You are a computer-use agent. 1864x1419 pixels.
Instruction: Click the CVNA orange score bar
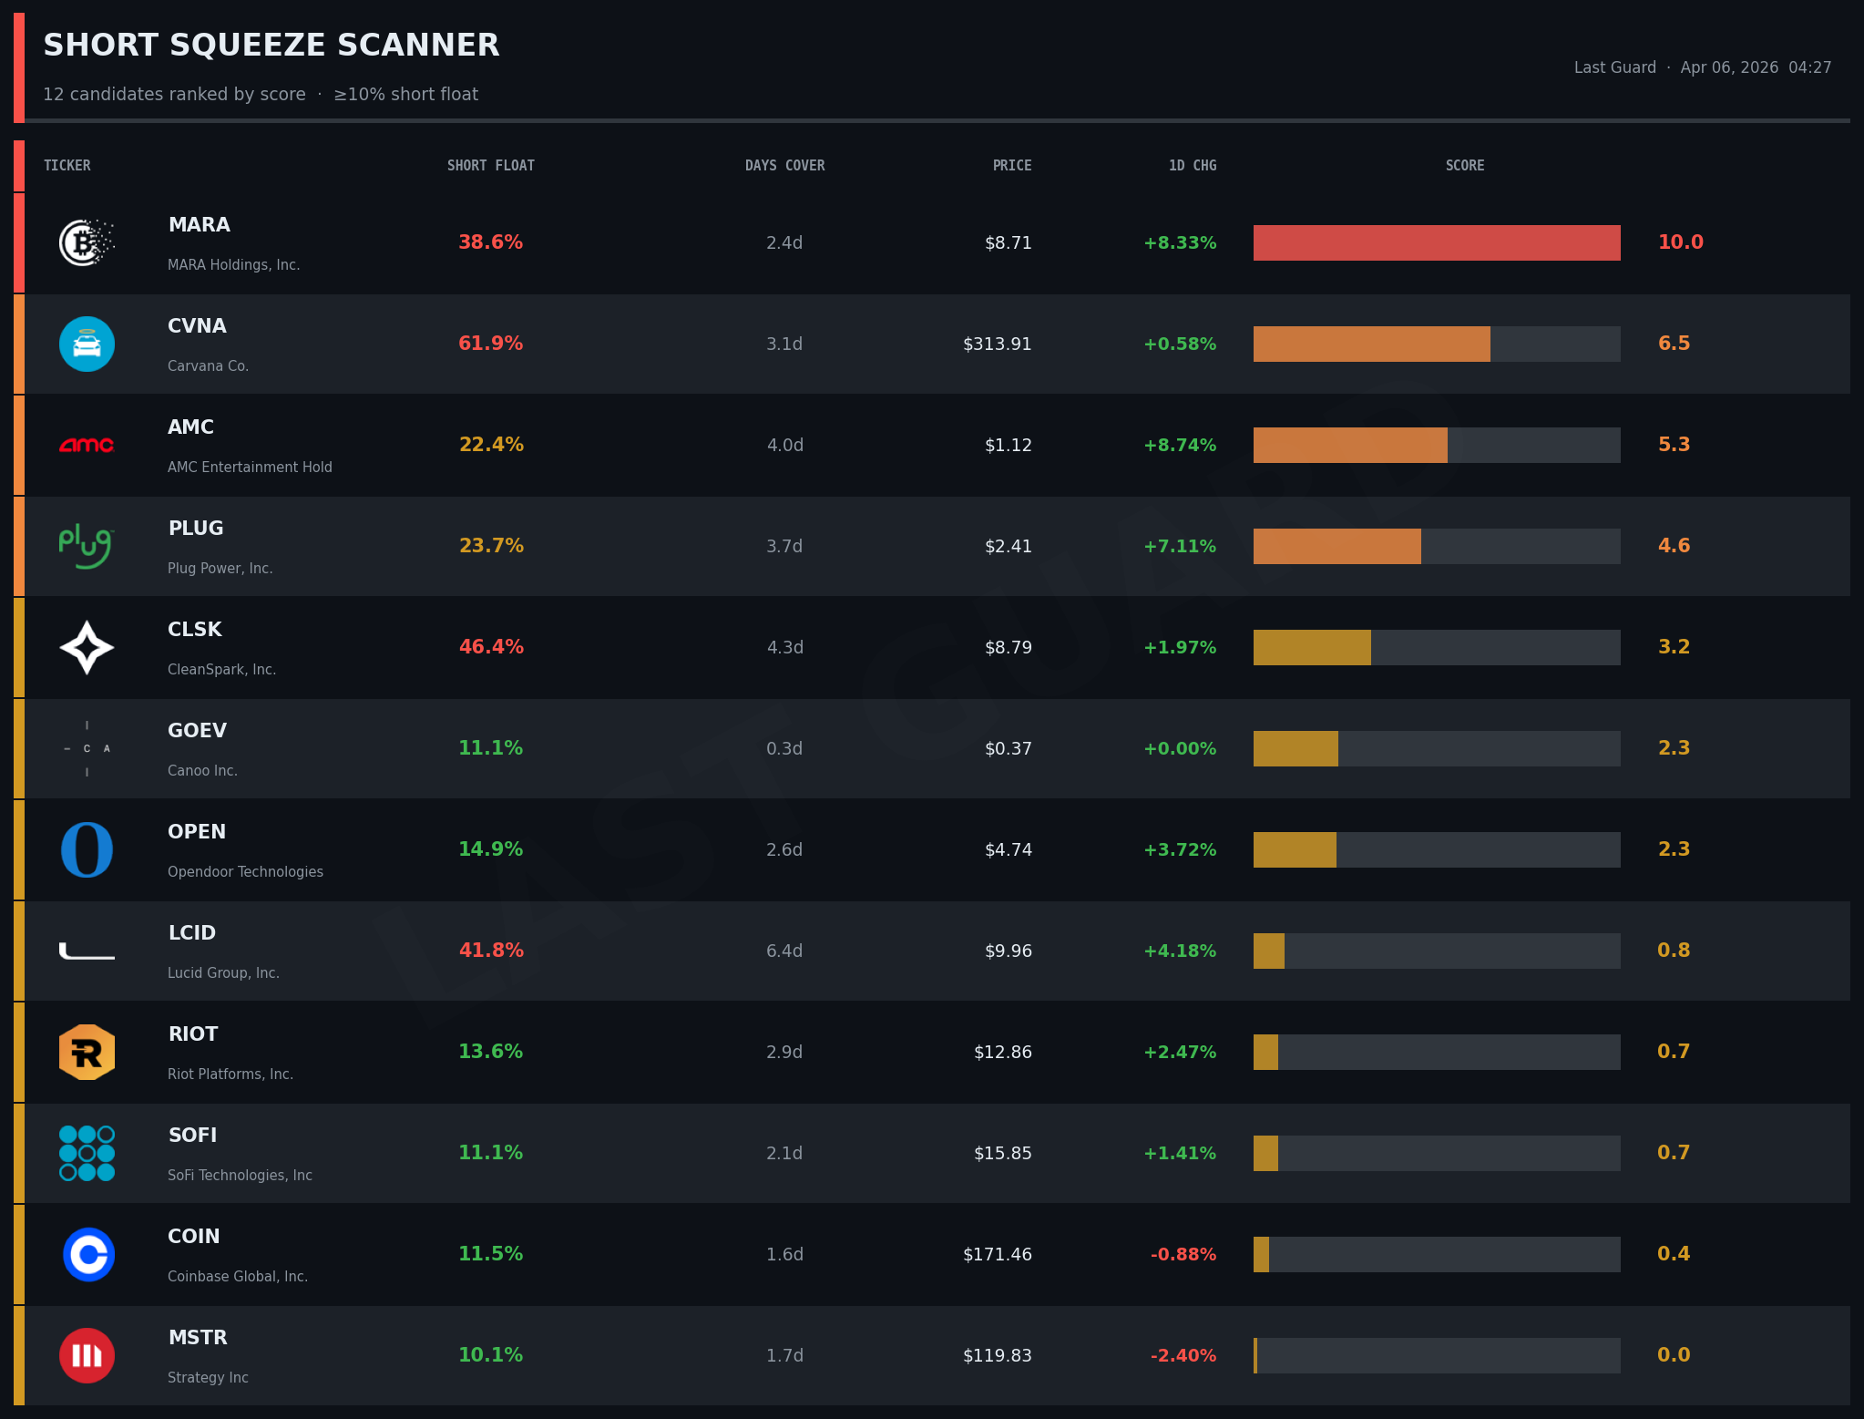tap(1371, 344)
